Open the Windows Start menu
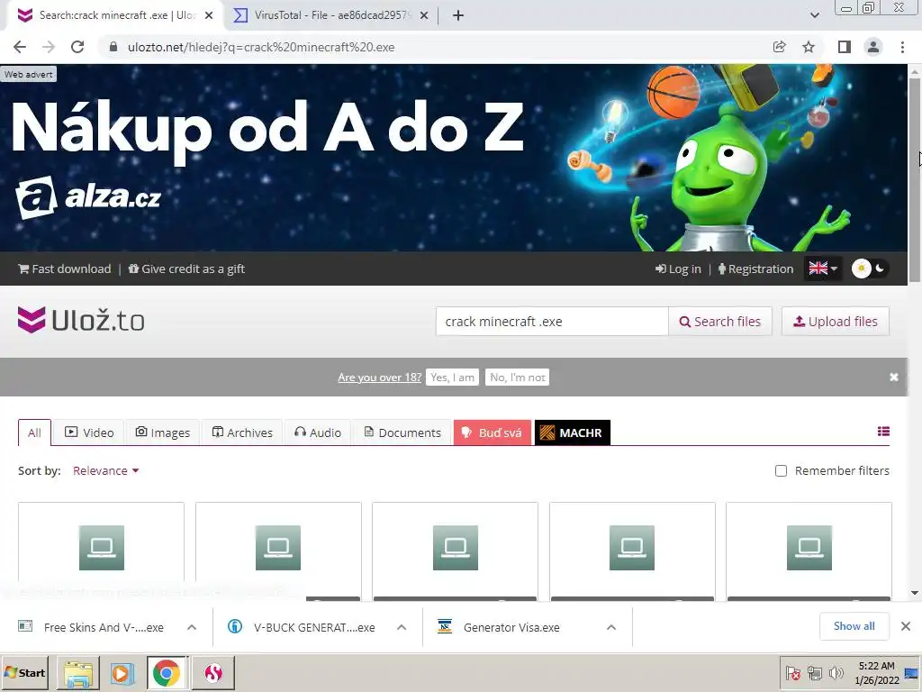 (x=25, y=672)
